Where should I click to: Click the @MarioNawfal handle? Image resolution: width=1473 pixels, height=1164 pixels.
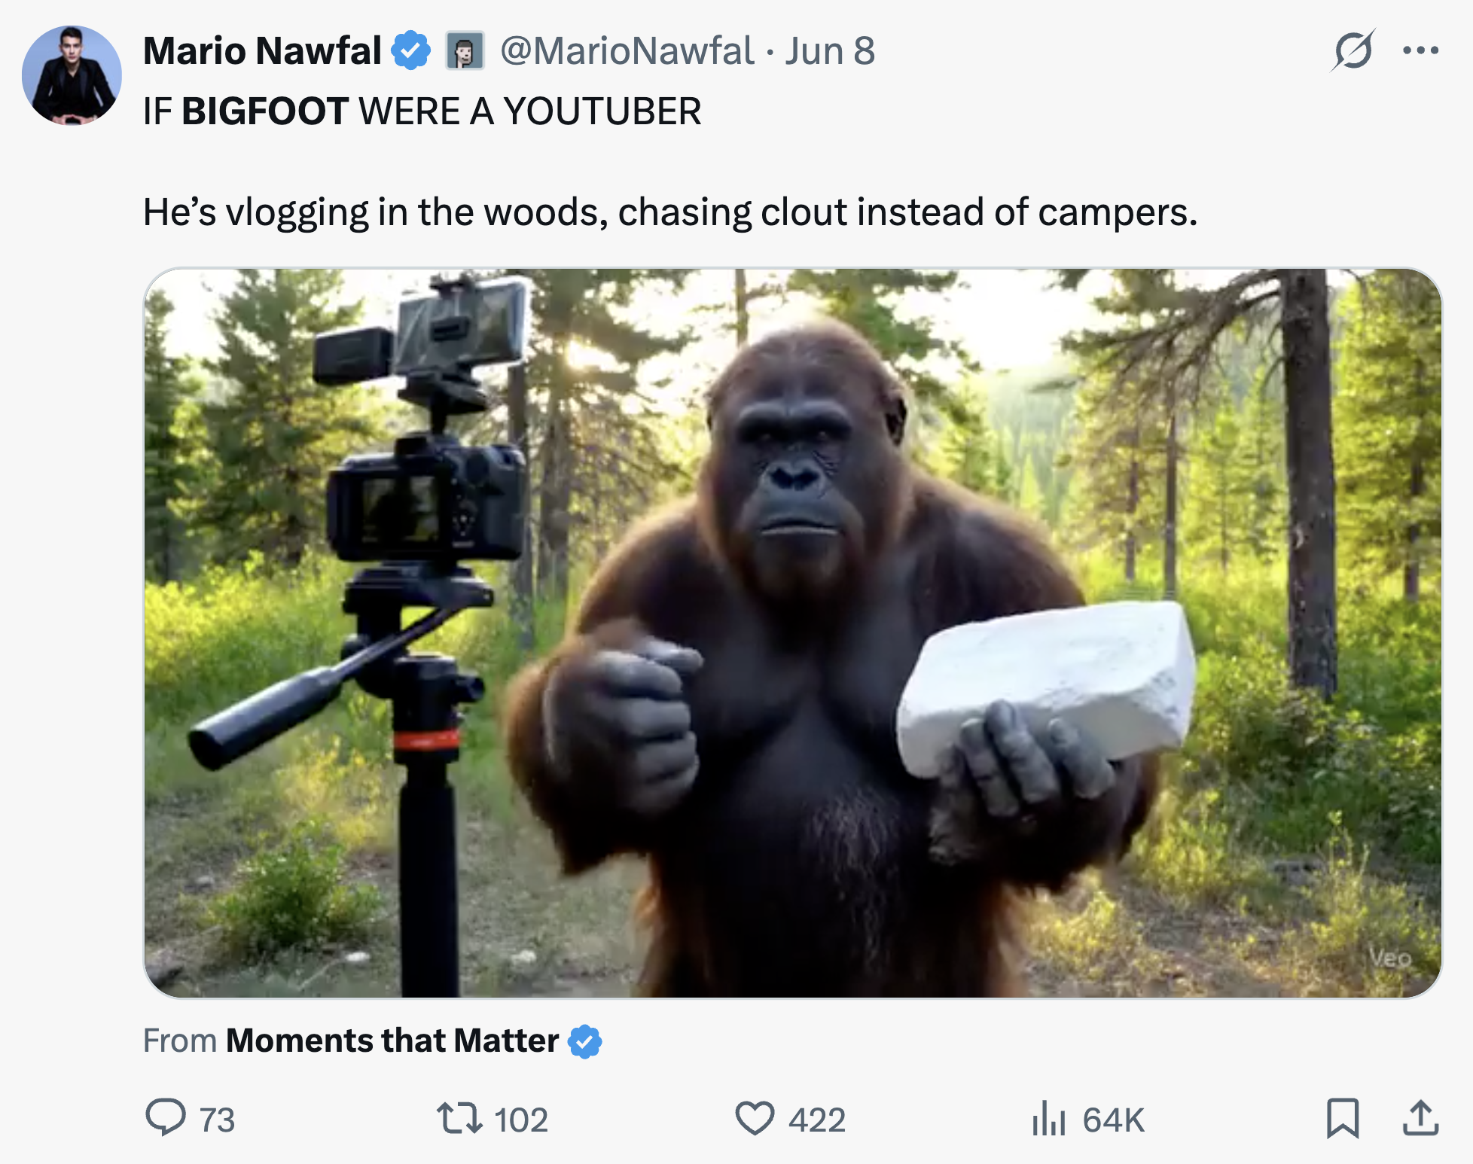click(x=625, y=51)
